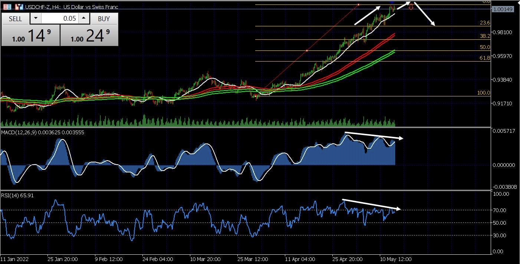Click the 1.00 24 buy price tile
Image resolution: width=520 pixels, height=264 pixels.
click(89, 36)
